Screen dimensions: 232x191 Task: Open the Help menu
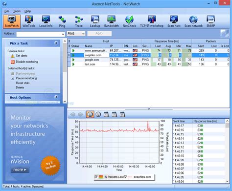click(28, 11)
